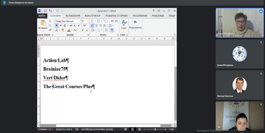Screen dimensions: 265x133
Task: Toggle italic formatting button
Action: pyautogui.click(x=60, y=26)
